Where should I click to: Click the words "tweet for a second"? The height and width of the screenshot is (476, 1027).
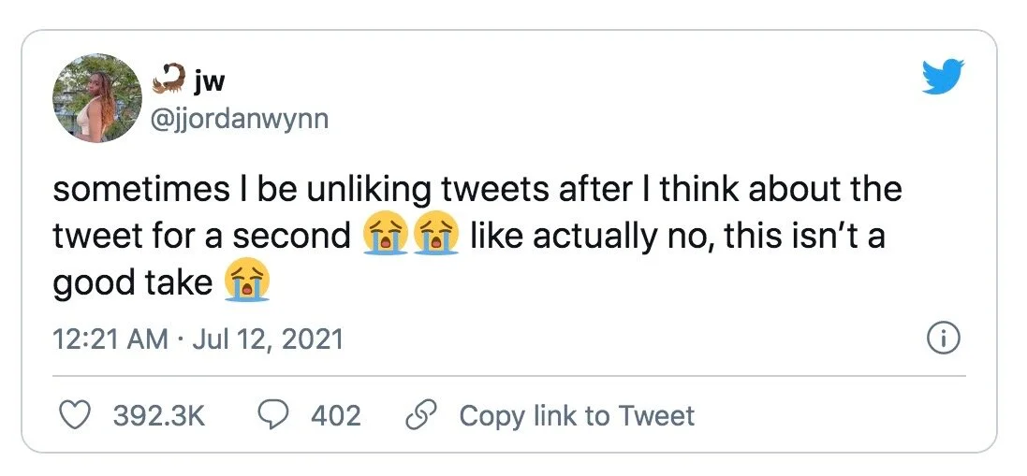pyautogui.click(x=200, y=236)
